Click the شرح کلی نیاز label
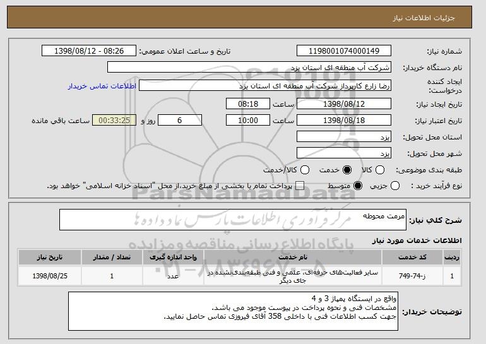Viewport: 486px width, 344px height. (436, 221)
